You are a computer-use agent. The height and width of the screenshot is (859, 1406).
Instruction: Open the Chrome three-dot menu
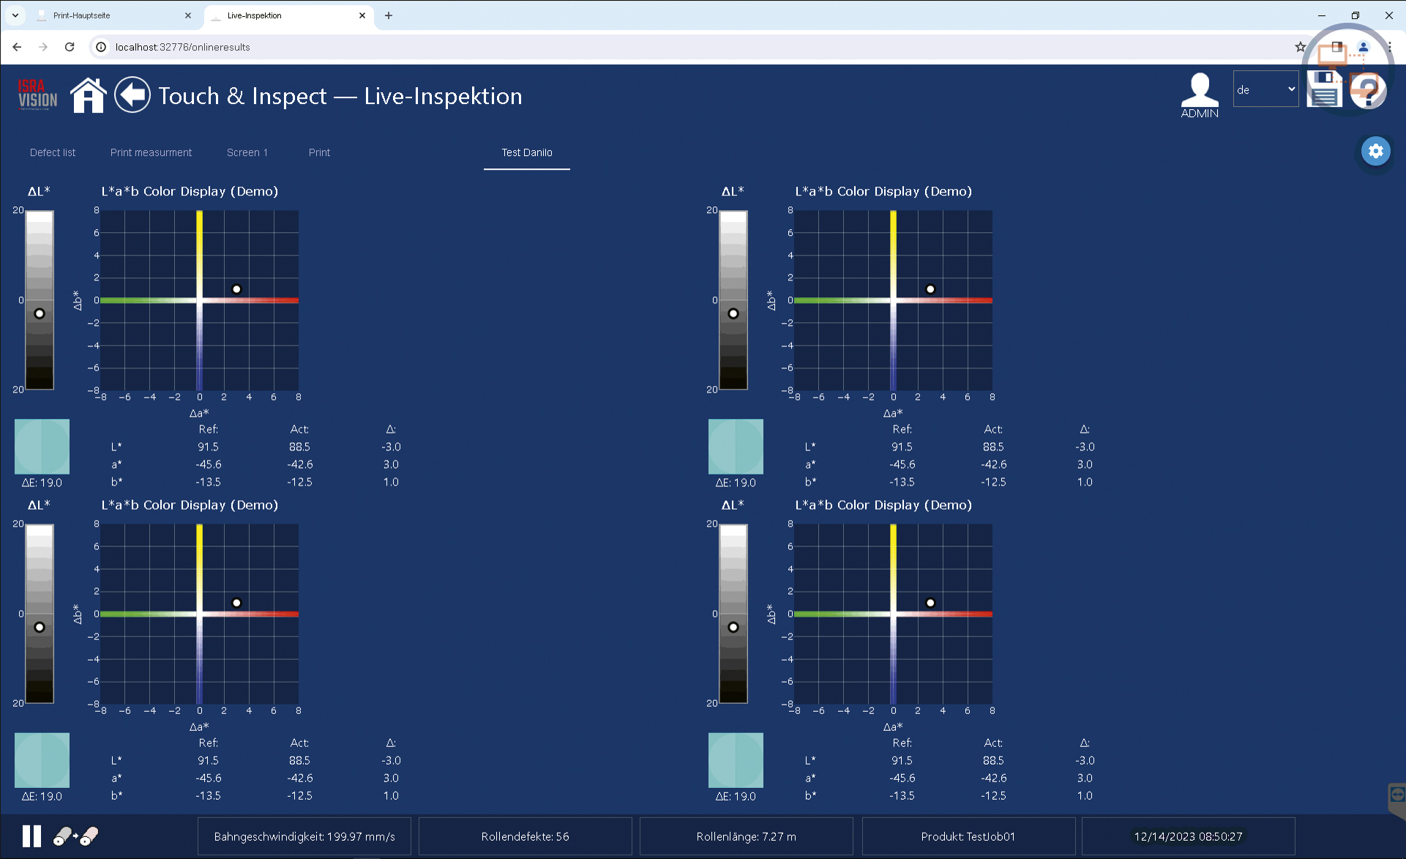[x=1389, y=47]
